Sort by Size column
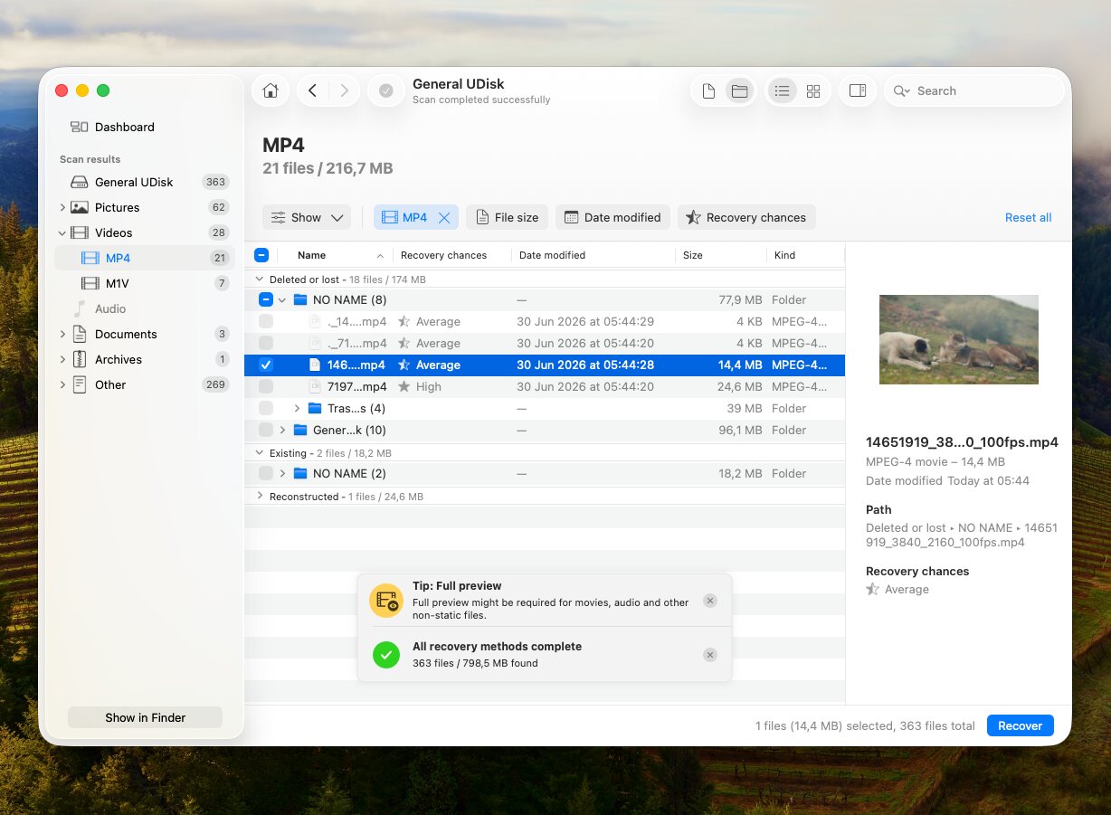This screenshot has width=1111, height=815. pos(693,255)
